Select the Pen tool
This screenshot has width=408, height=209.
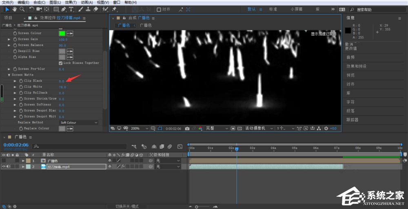(64, 9)
